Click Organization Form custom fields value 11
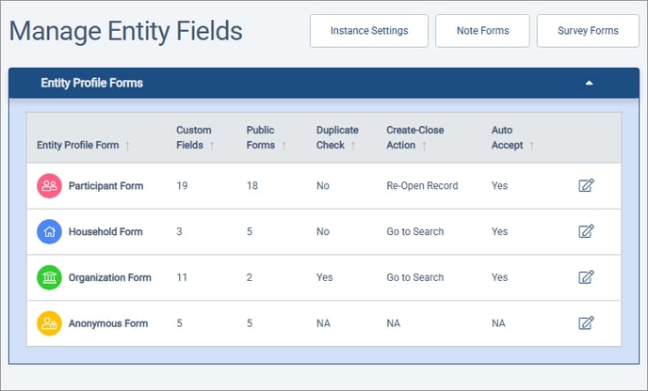Image resolution: width=648 pixels, height=391 pixels. [x=182, y=277]
